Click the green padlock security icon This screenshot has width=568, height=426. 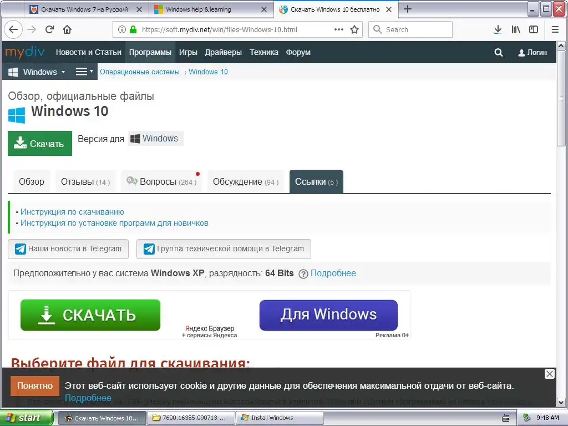133,29
